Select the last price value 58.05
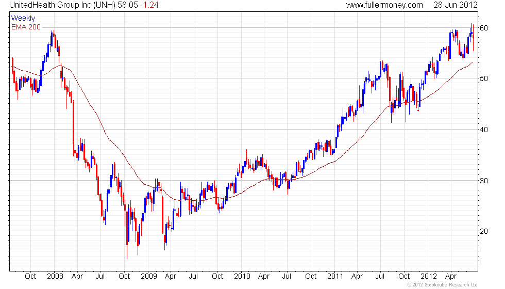 pyautogui.click(x=128, y=5)
